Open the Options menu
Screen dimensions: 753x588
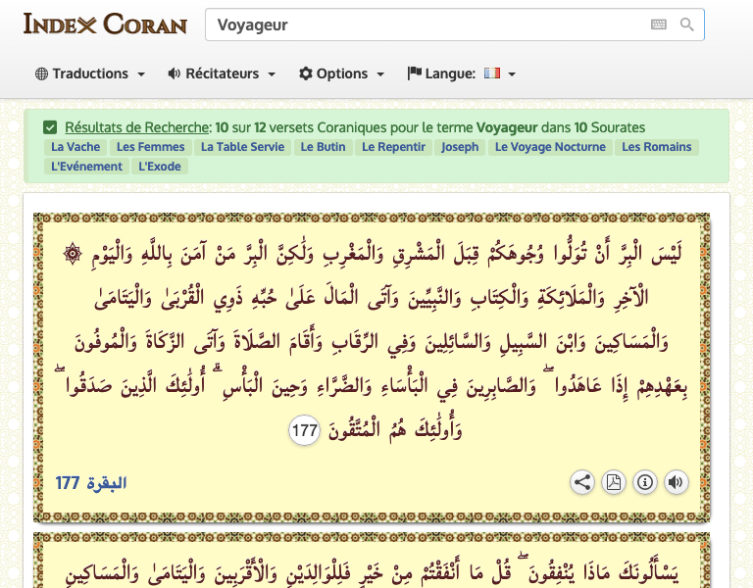point(341,73)
